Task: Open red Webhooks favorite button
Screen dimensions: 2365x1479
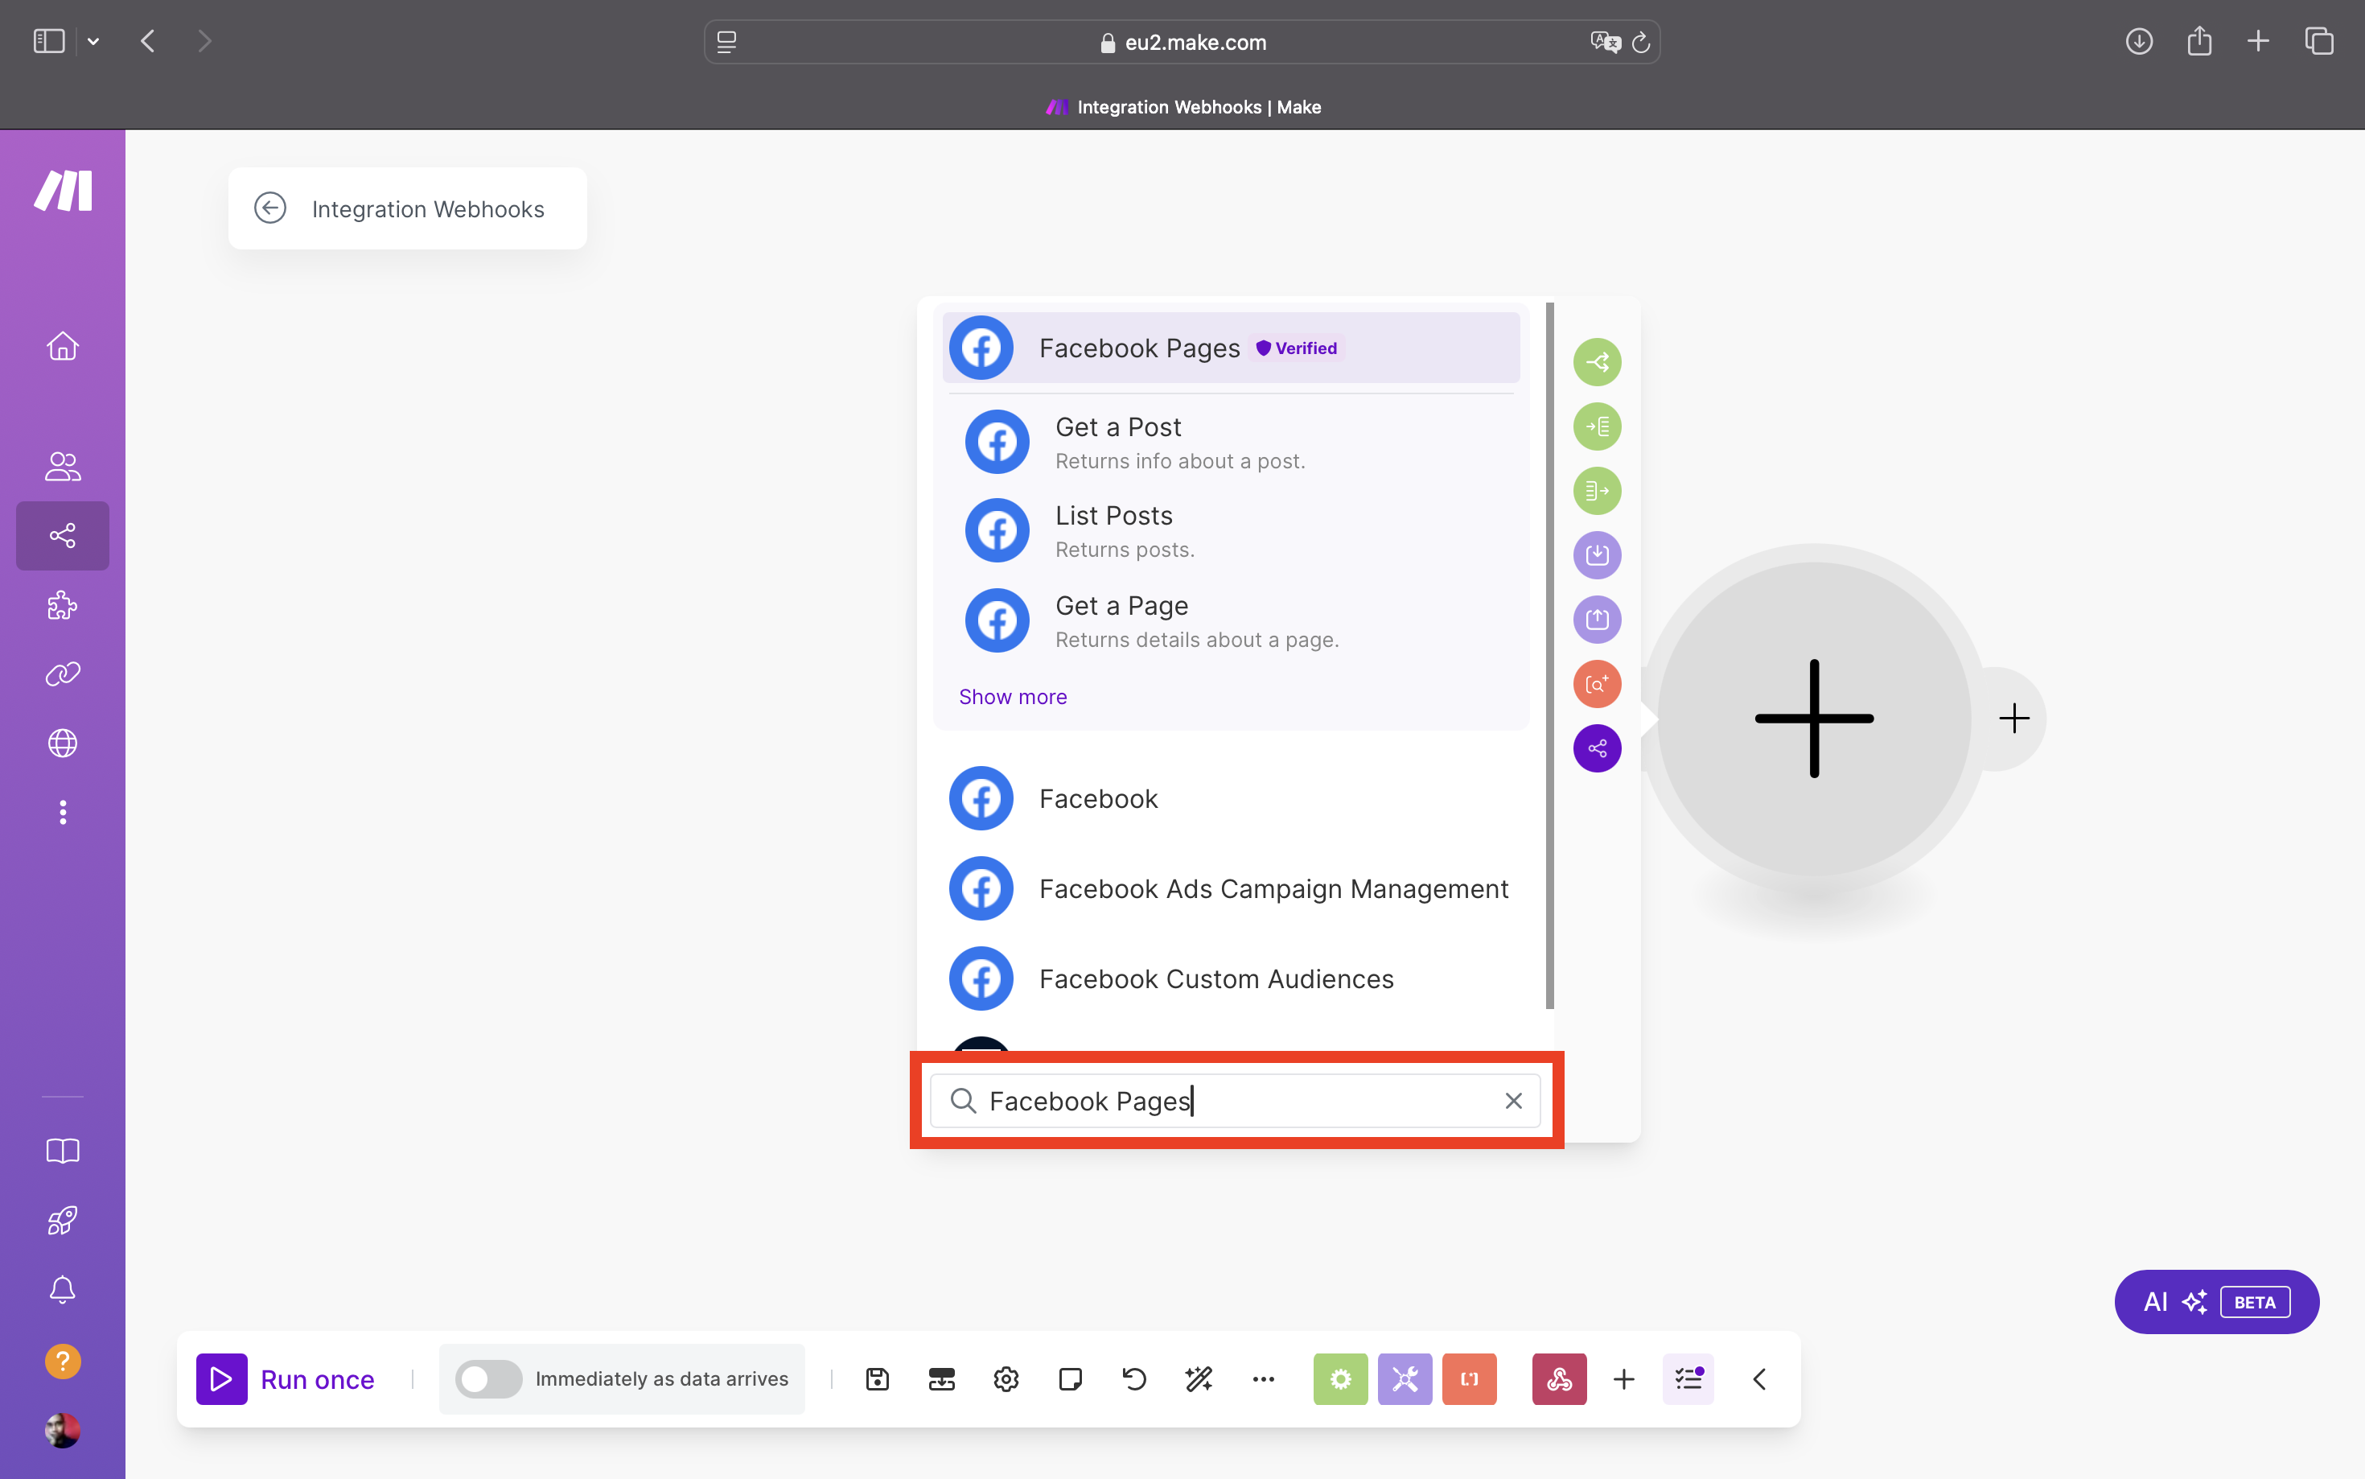Action: [x=1560, y=1379]
